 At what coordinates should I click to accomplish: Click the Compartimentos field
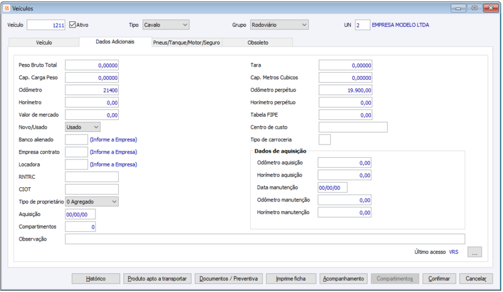[80, 227]
